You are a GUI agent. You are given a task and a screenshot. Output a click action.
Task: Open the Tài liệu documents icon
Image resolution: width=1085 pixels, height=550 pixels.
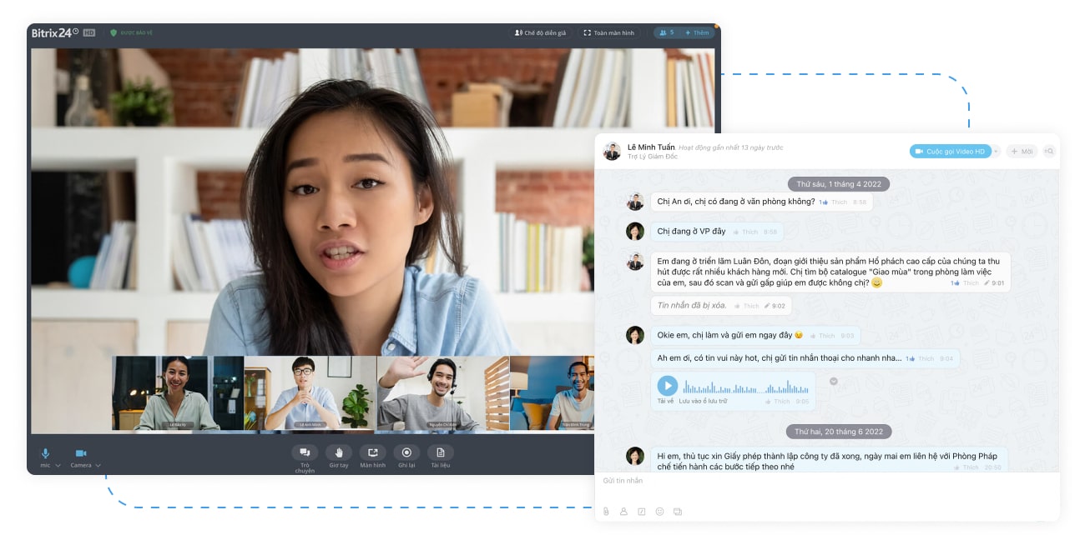coord(441,452)
